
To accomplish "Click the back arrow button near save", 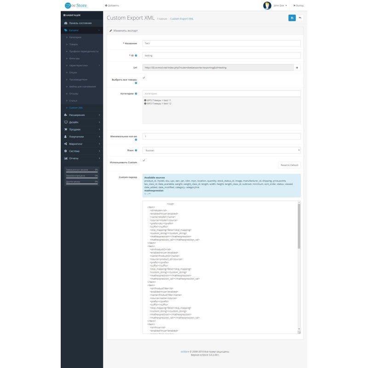I will [300, 18].
